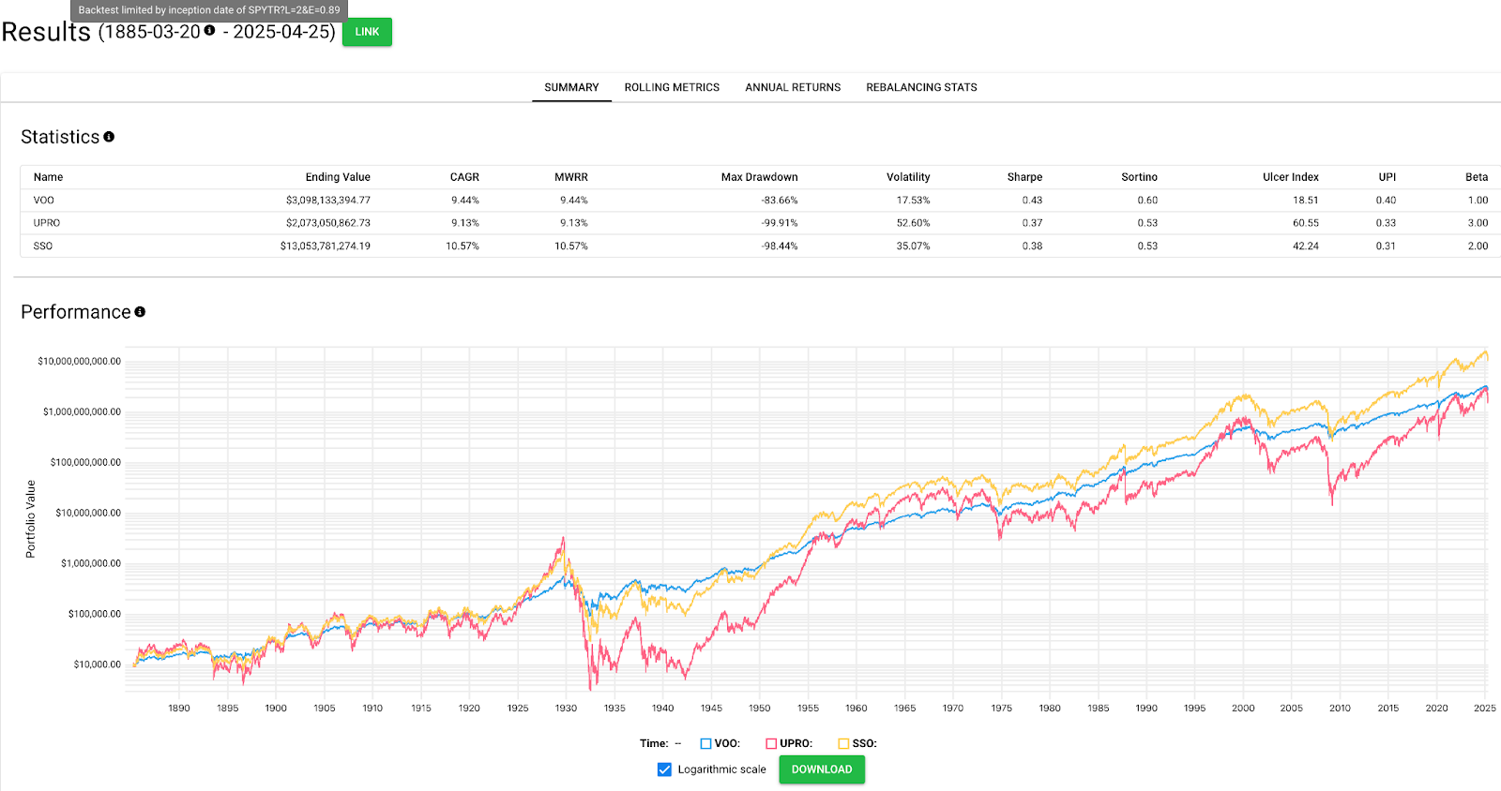Toggle the Logarithmic scale checkbox
This screenshot has height=791, width=1501.
(664, 769)
